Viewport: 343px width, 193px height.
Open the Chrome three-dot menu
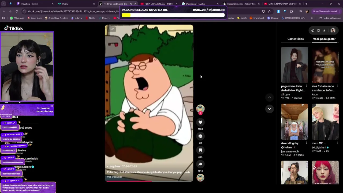(x=339, y=11)
